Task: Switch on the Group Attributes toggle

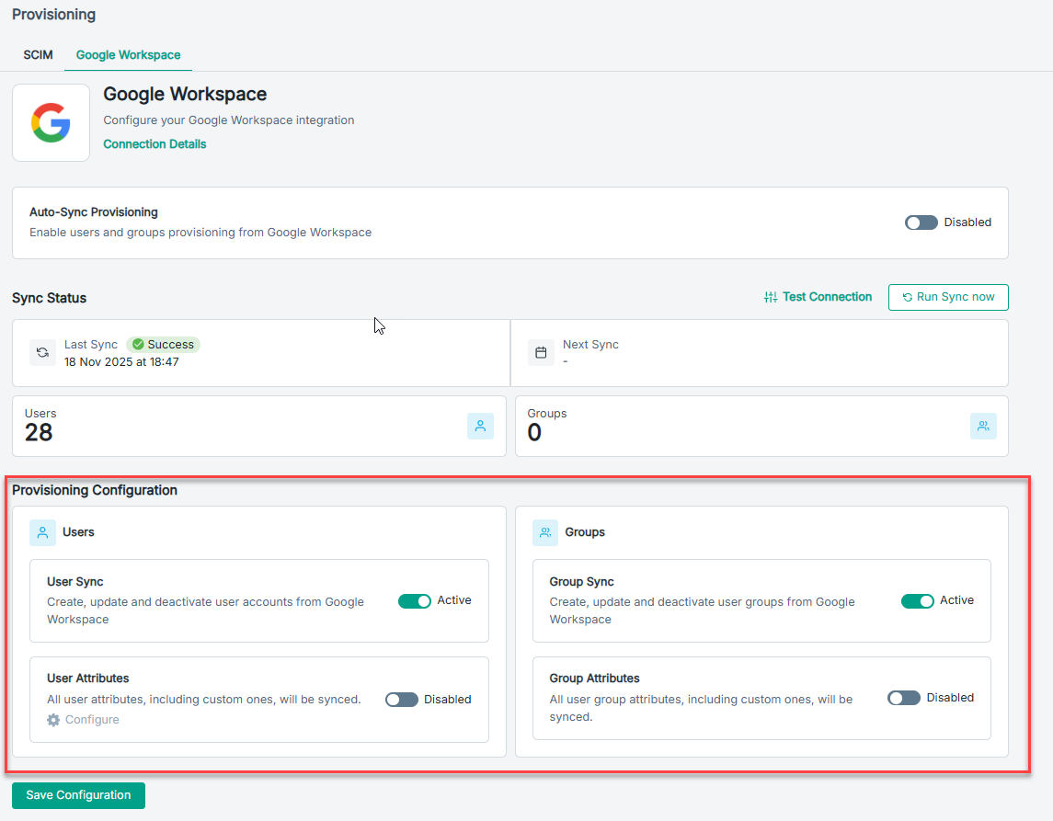Action: tap(904, 699)
